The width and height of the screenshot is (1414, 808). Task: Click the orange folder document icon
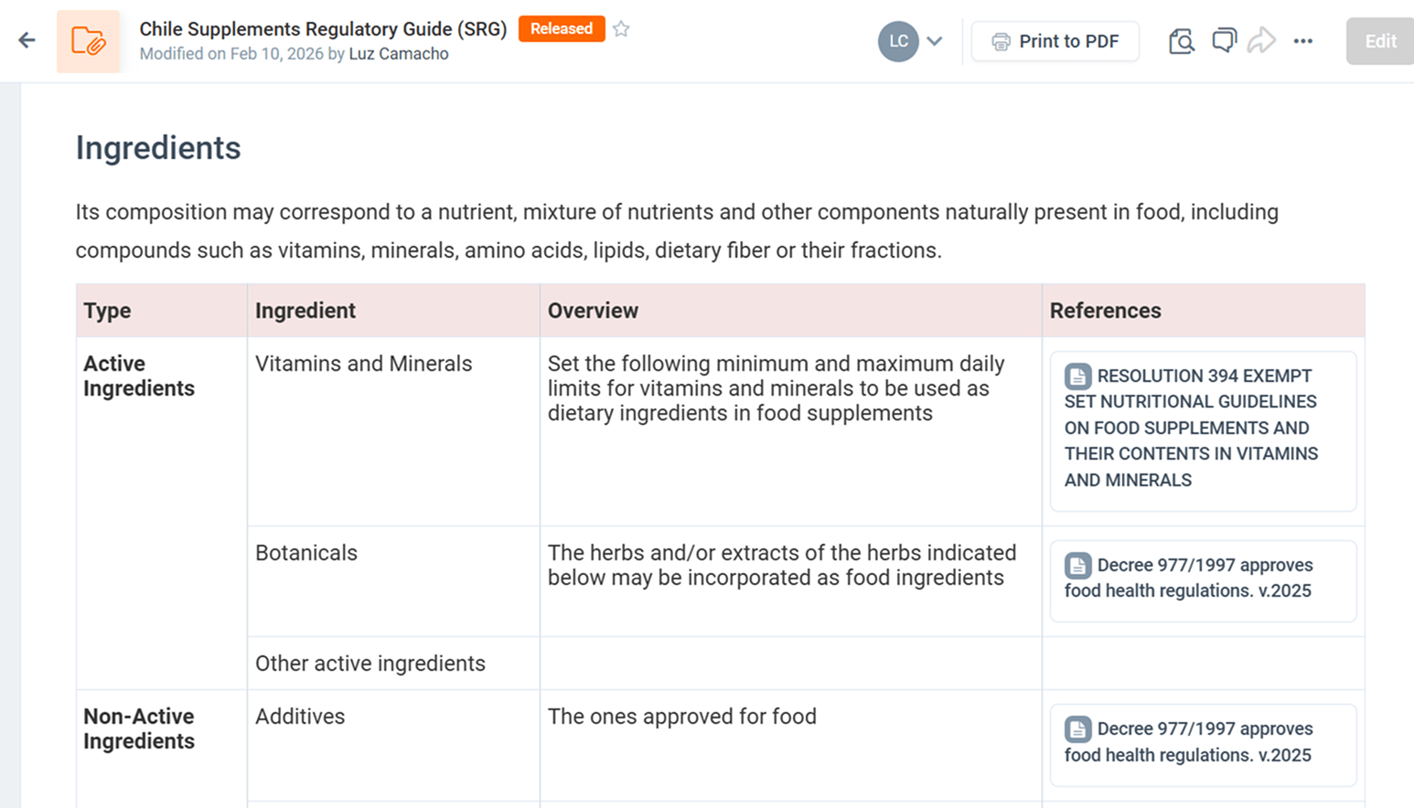(x=88, y=41)
